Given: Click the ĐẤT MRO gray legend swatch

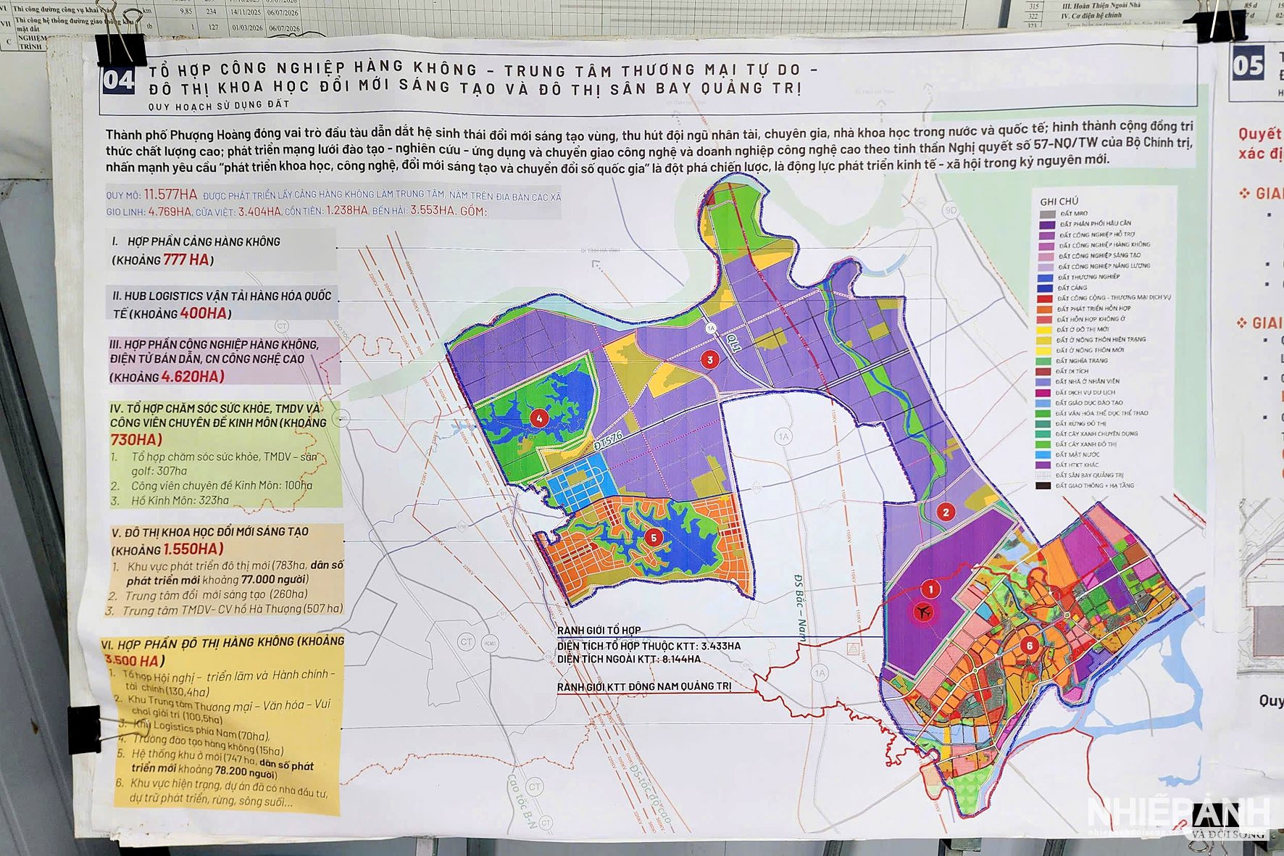Looking at the screenshot, I should point(1048,215).
